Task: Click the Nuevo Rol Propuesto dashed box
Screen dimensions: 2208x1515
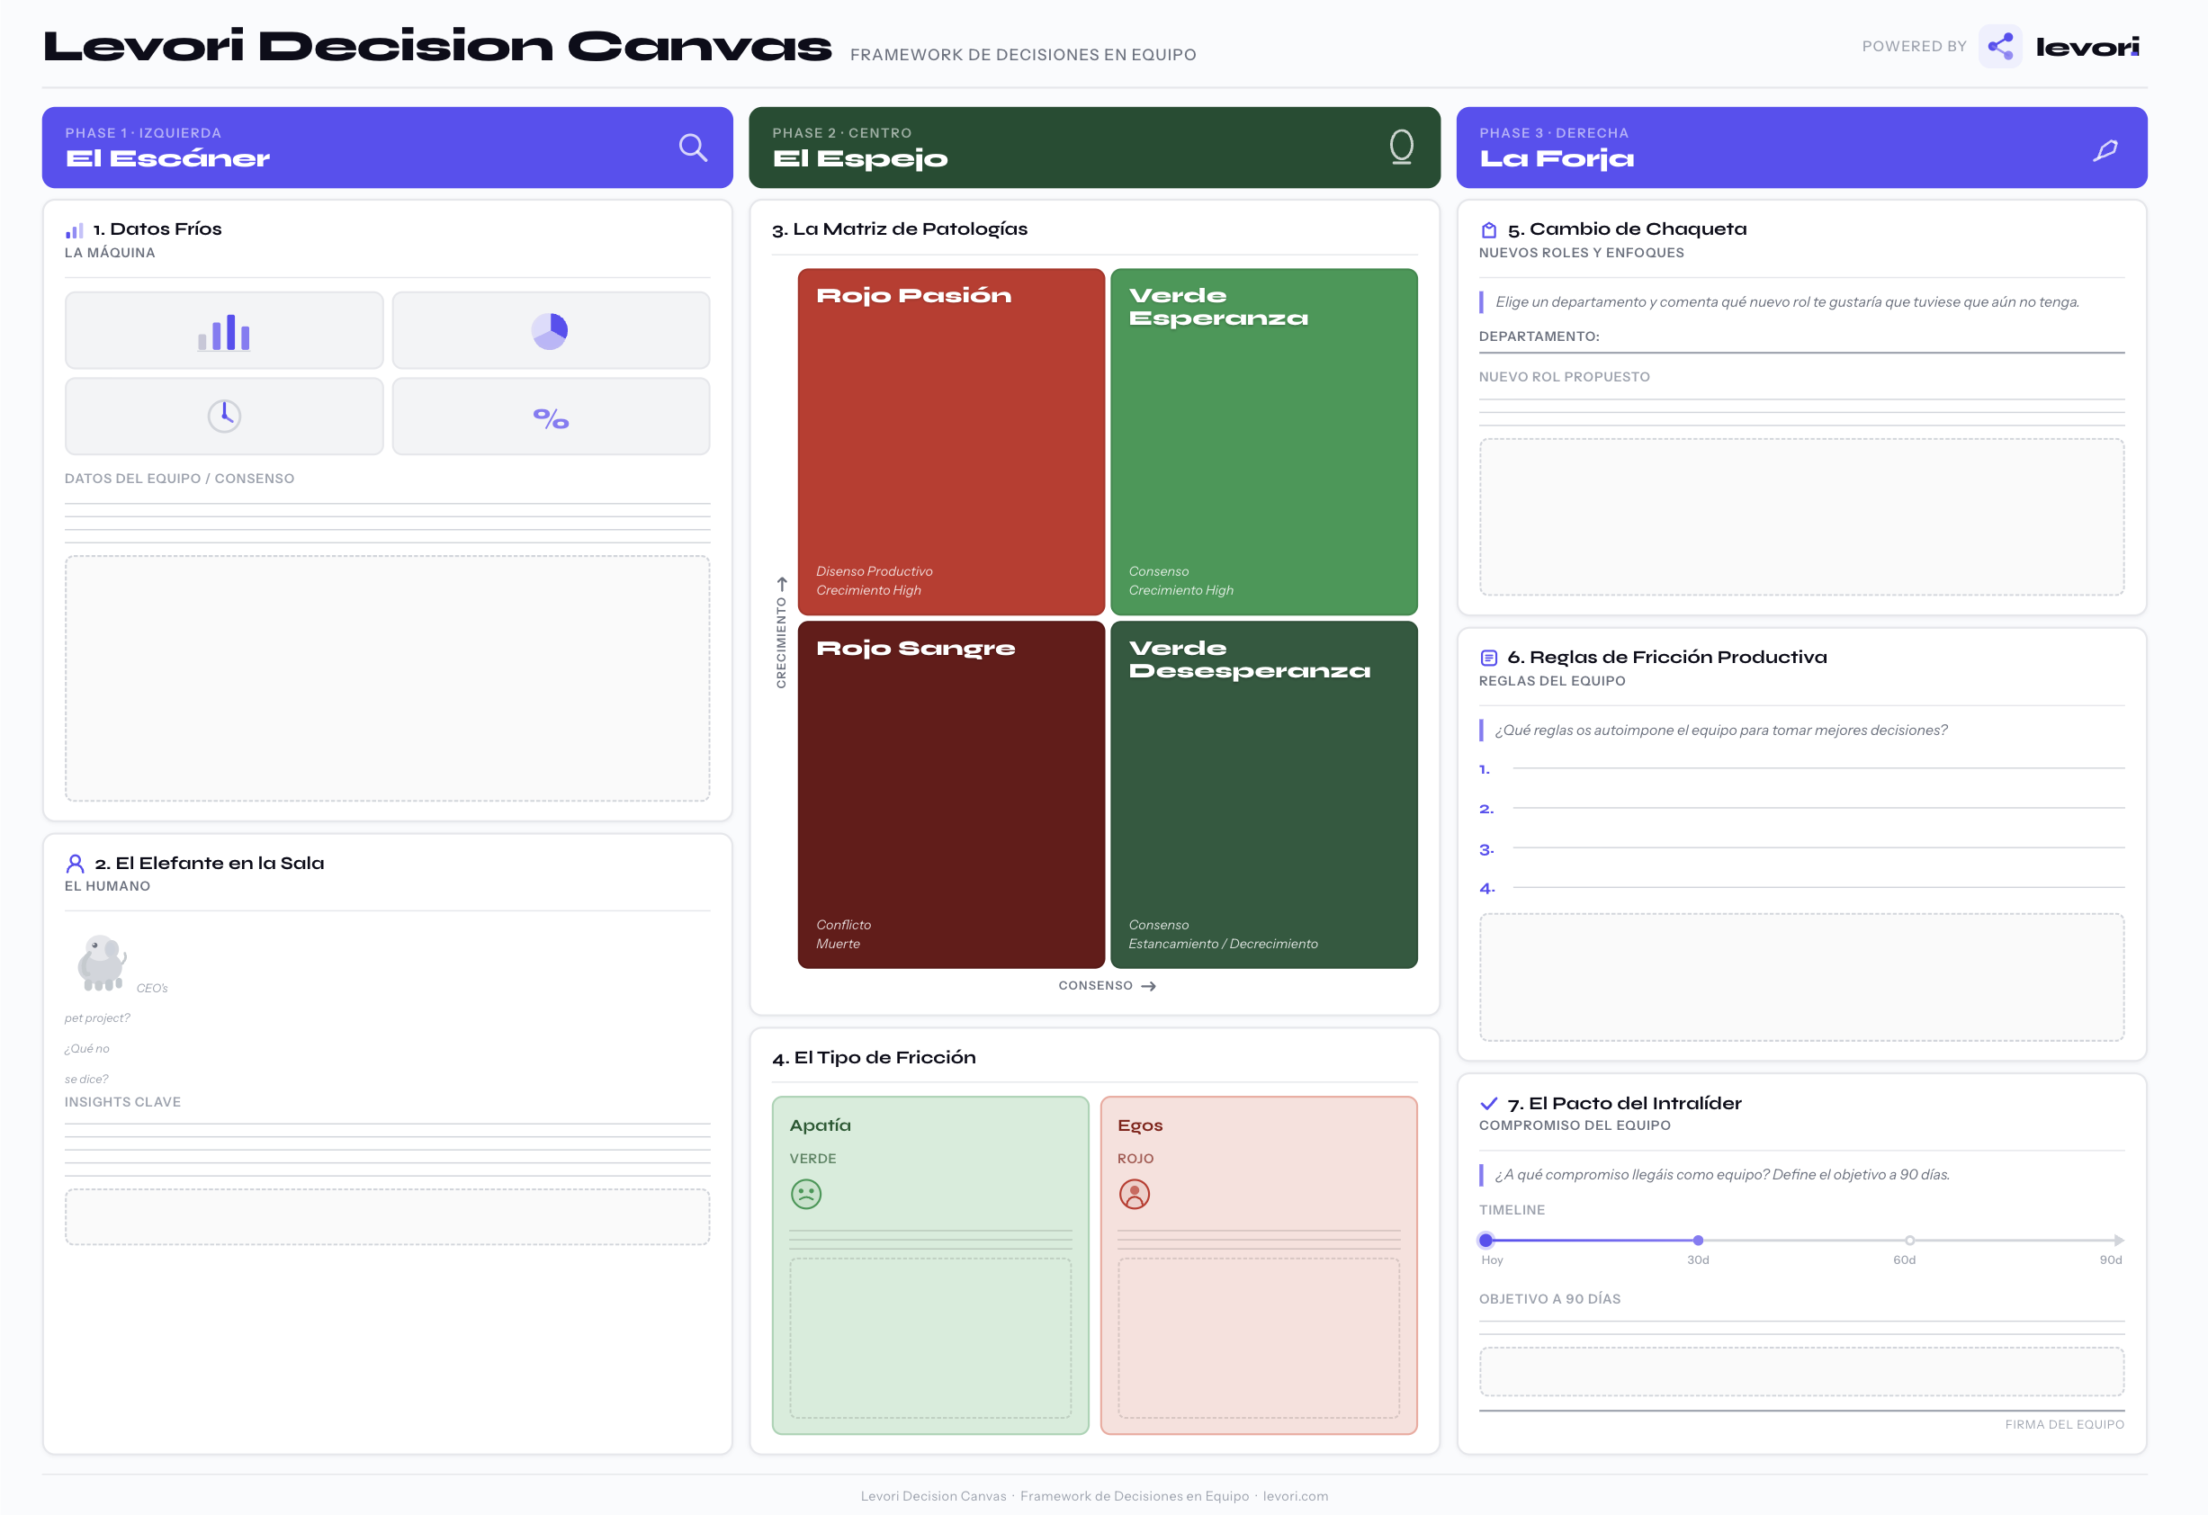Action: pyautogui.click(x=1801, y=516)
